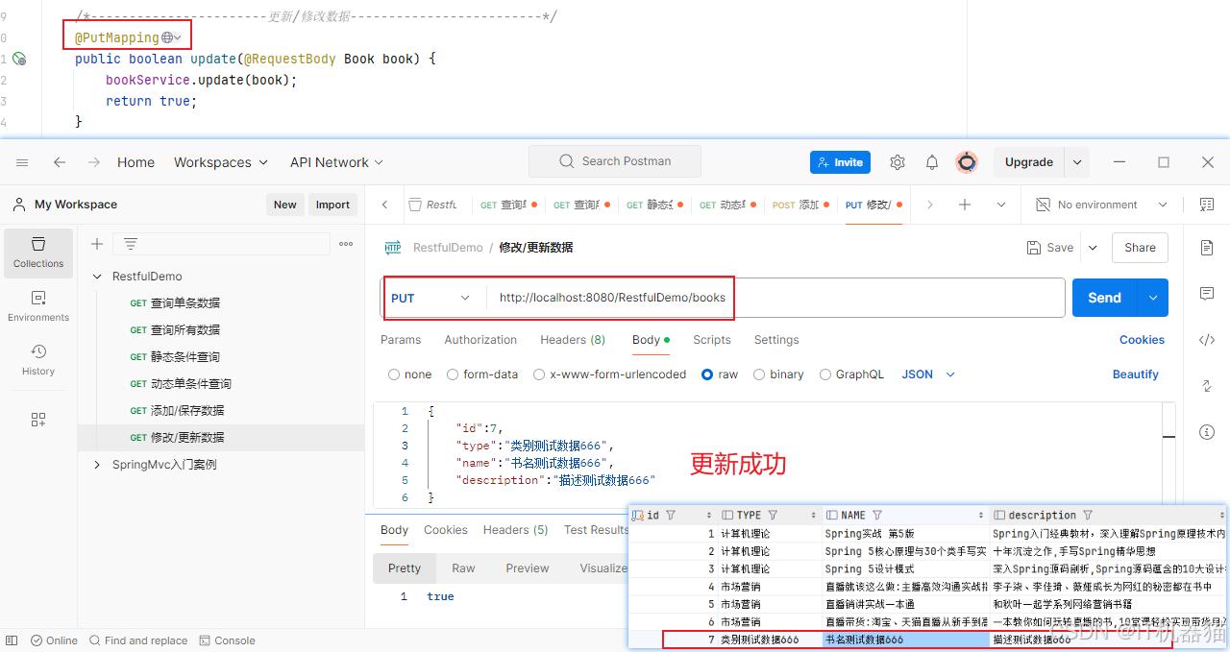The height and width of the screenshot is (652, 1230).
Task: Open collections more options (three dots)
Action: pyautogui.click(x=346, y=244)
